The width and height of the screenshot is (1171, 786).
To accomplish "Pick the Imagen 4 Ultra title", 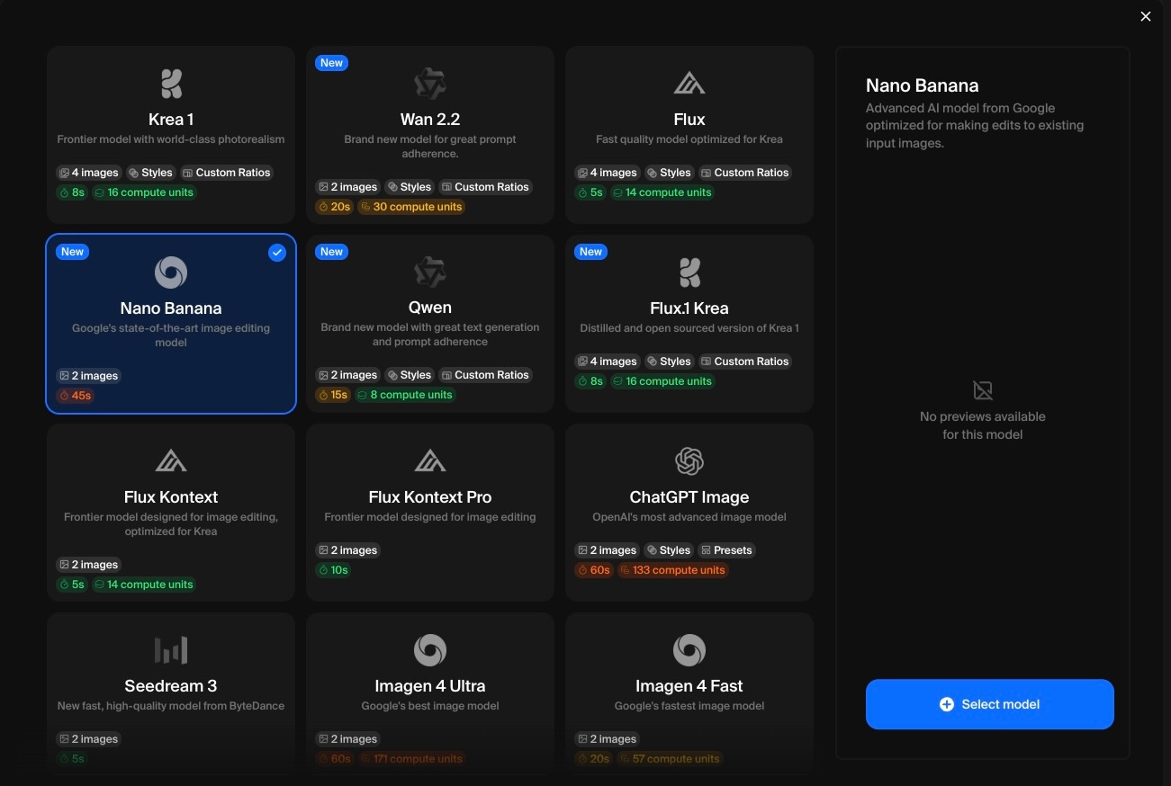I will [x=430, y=686].
